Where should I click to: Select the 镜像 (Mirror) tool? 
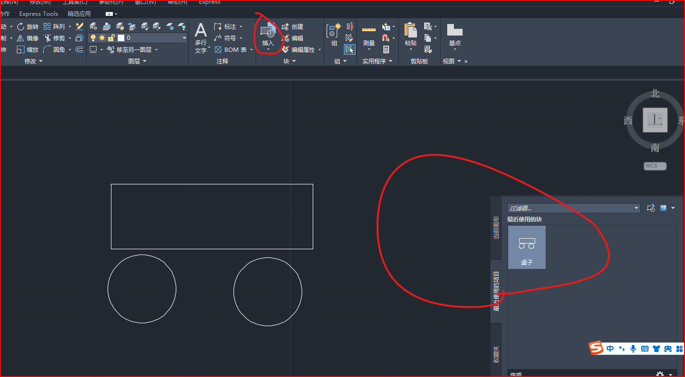click(28, 38)
